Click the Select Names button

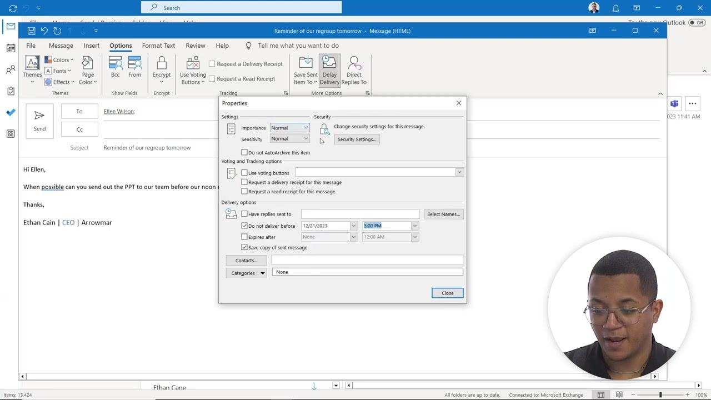click(x=443, y=214)
